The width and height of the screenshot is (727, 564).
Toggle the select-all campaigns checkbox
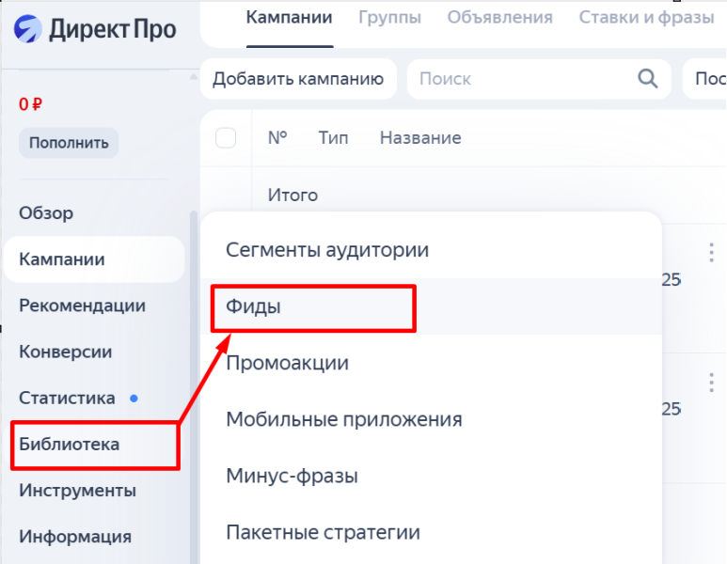pyautogui.click(x=226, y=138)
